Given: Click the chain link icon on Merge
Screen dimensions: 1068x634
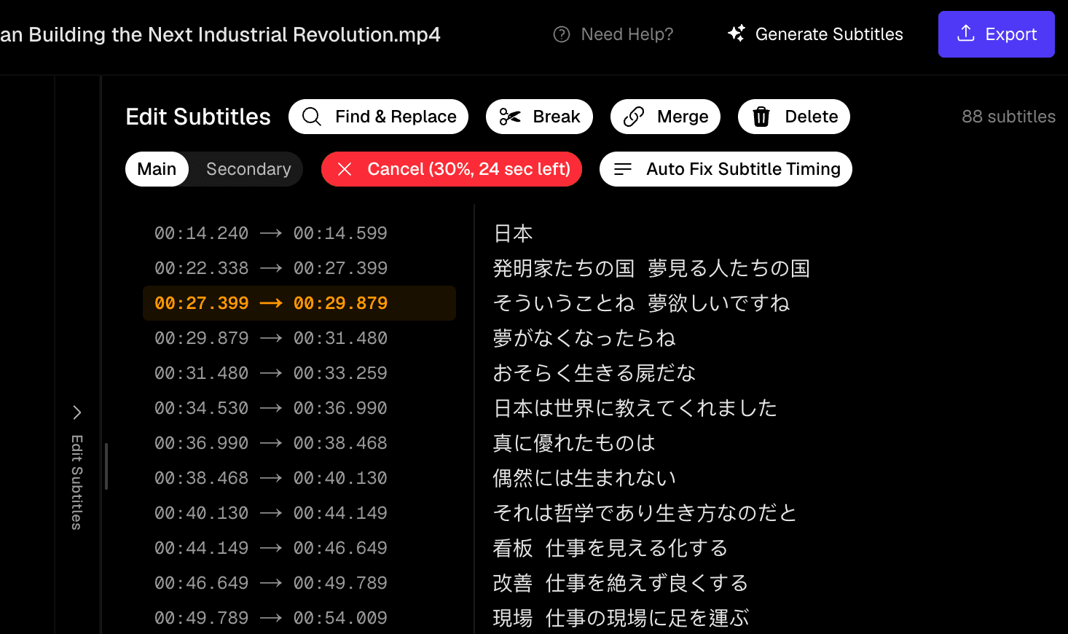Looking at the screenshot, I should tap(634, 117).
